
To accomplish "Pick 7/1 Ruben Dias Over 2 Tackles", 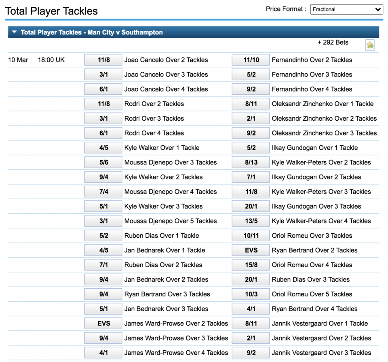I will click(103, 264).
